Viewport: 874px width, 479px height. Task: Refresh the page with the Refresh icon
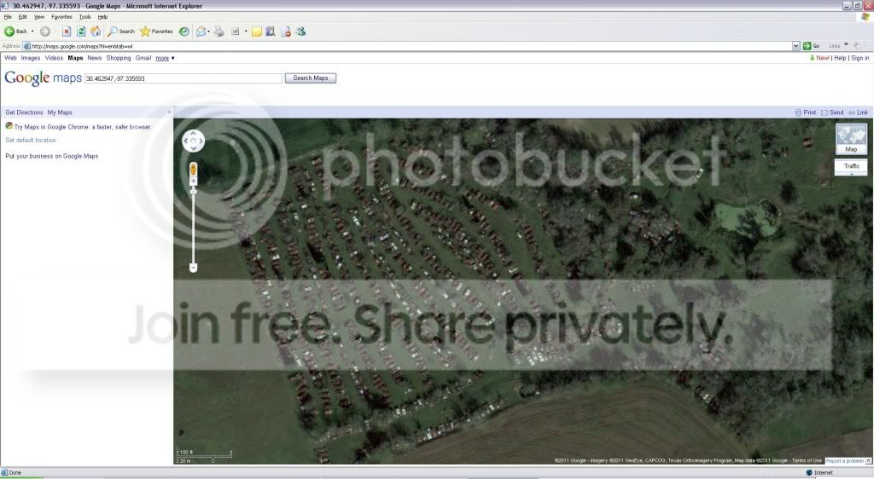[x=81, y=32]
